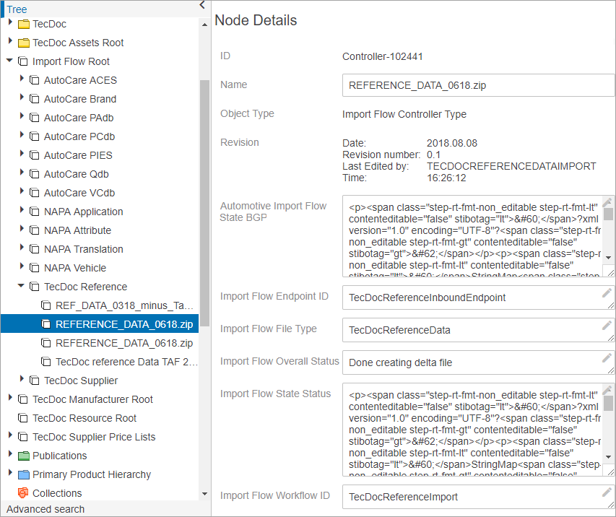Expand the TecDoc Supplier node
The height and width of the screenshot is (517, 616).
coord(22,379)
